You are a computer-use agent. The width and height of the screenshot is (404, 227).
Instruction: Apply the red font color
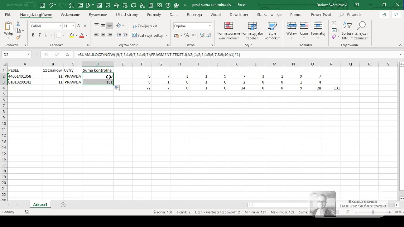point(82,35)
